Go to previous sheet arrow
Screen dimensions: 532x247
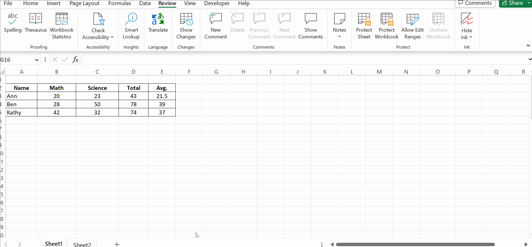click(6, 244)
